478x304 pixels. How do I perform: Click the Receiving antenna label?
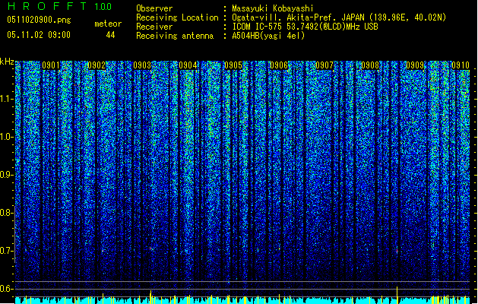coord(175,36)
